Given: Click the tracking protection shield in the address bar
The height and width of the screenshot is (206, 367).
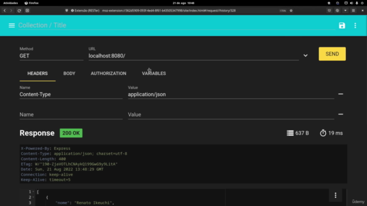Looking at the screenshot, I should [67, 10].
